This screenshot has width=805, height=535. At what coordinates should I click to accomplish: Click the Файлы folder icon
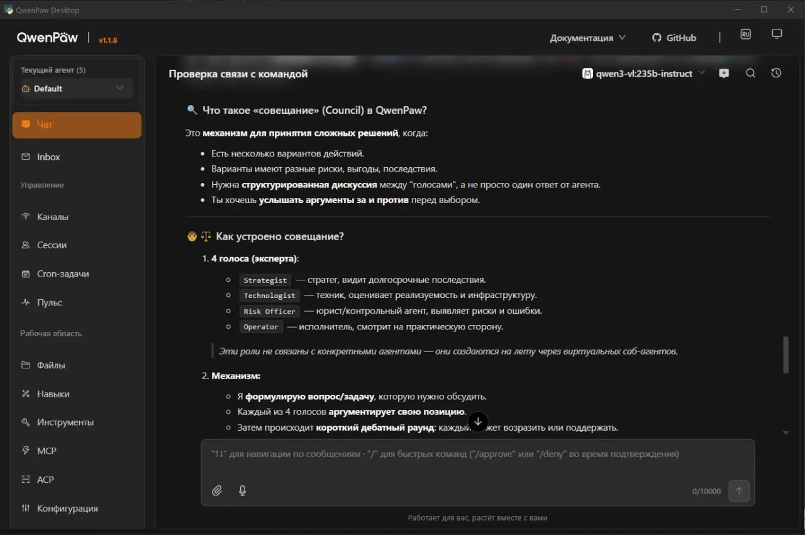point(26,365)
